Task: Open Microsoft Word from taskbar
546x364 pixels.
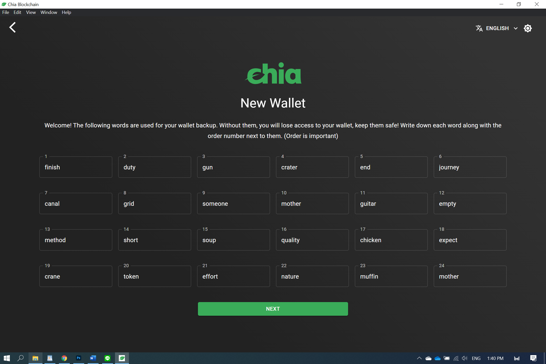Action: pos(93,358)
